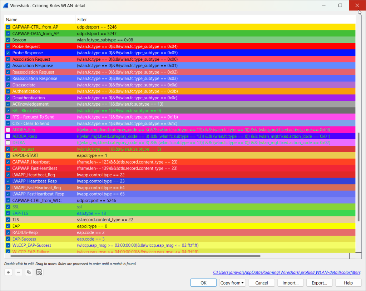Screen dimensions: 366x291
Task: Click the Import... button
Action: tap(290, 283)
